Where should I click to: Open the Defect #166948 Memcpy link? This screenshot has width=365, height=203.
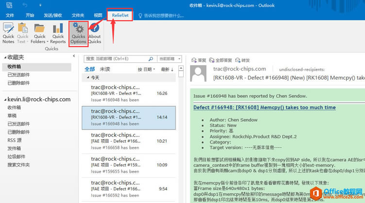pyautogui.click(x=264, y=108)
